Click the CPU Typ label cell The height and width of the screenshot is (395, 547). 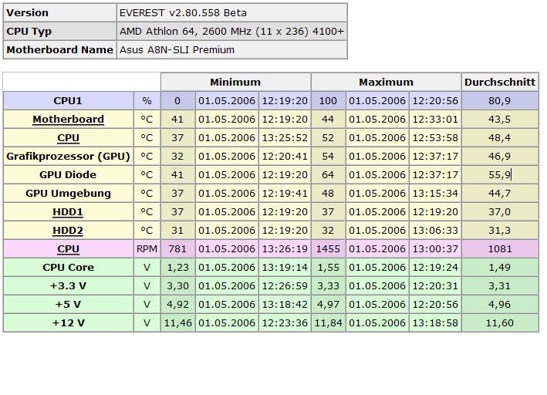coord(59,32)
